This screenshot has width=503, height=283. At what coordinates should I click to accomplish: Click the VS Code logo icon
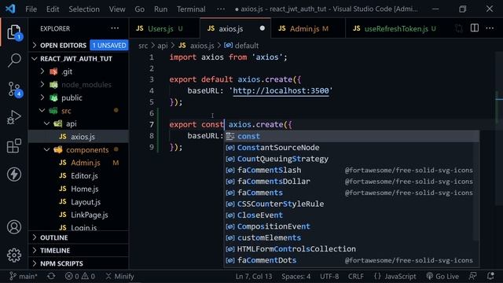tap(10, 9)
